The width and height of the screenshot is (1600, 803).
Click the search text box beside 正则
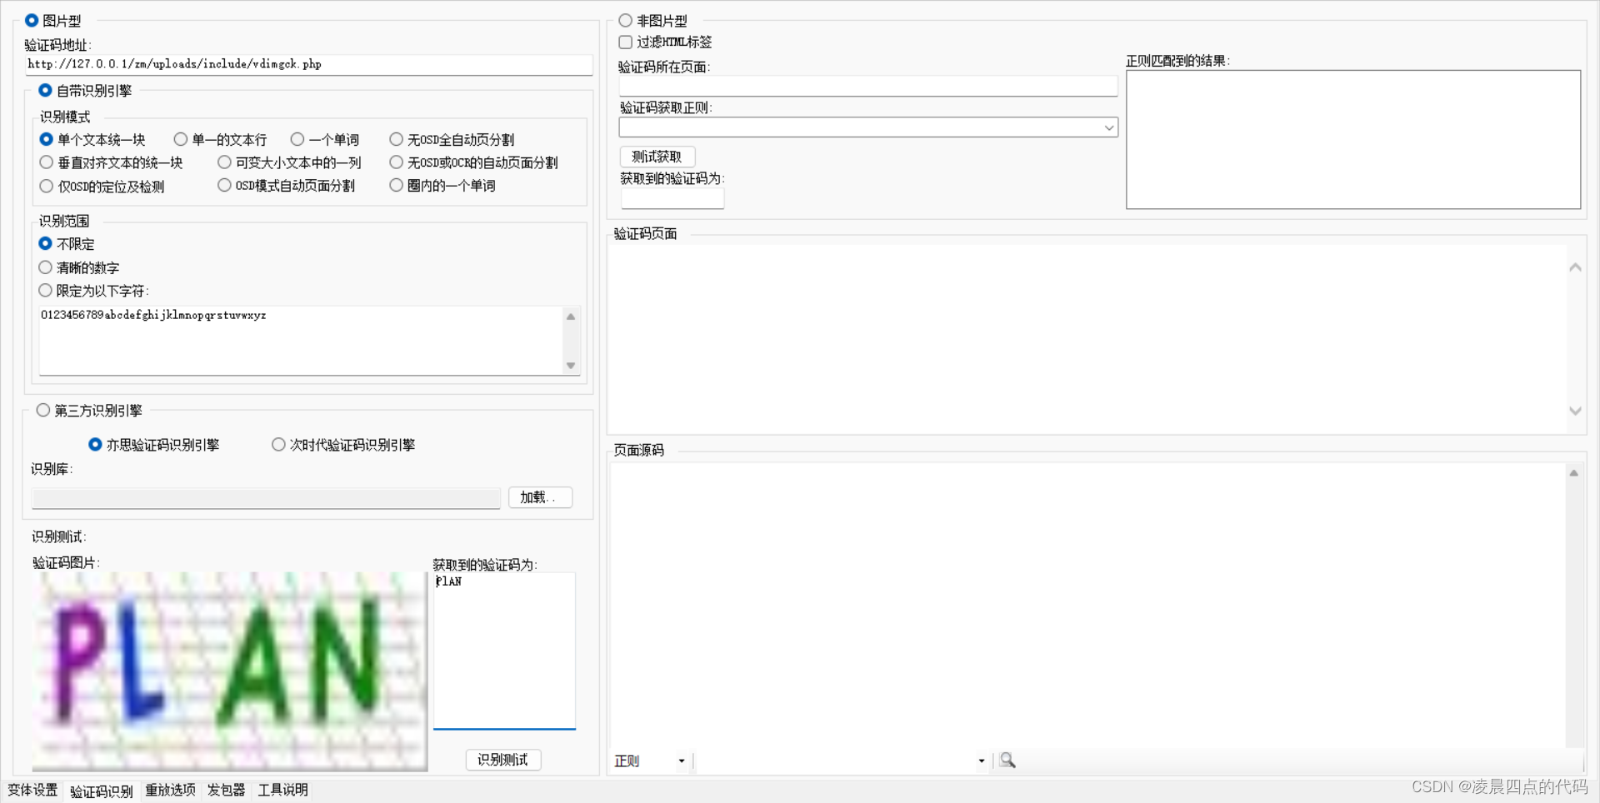[834, 761]
